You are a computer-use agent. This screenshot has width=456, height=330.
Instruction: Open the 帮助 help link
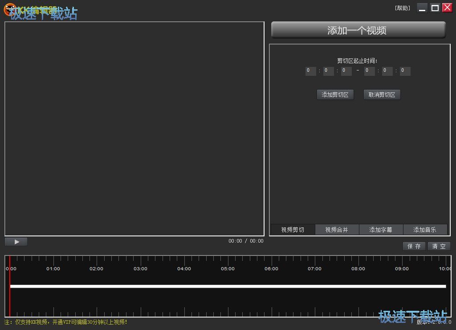pos(402,8)
